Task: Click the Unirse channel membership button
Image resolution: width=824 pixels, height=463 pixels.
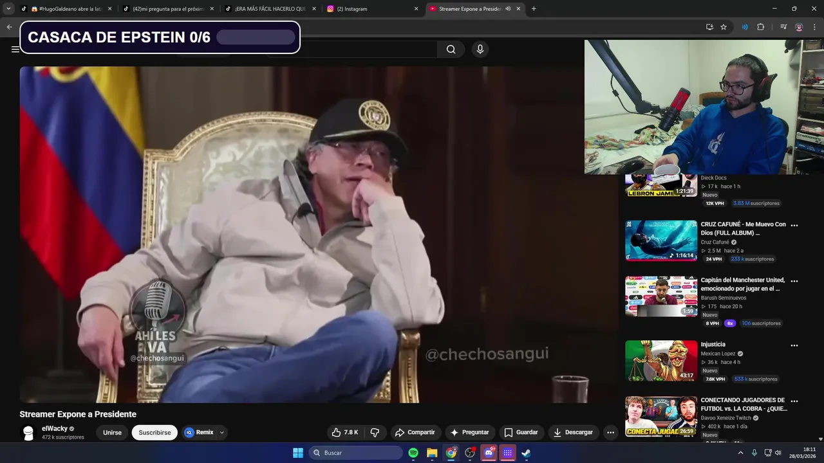Action: coord(112,432)
